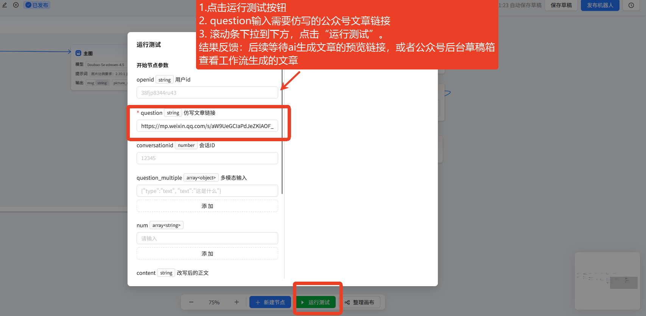Click the 用户id label
The height and width of the screenshot is (316, 646).
[183, 79]
